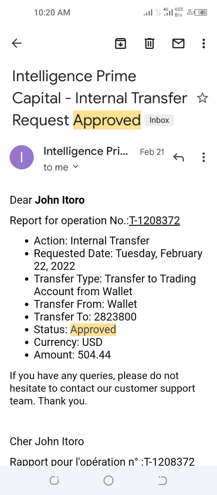Tap the battery indicator in the status bar

(201, 12)
